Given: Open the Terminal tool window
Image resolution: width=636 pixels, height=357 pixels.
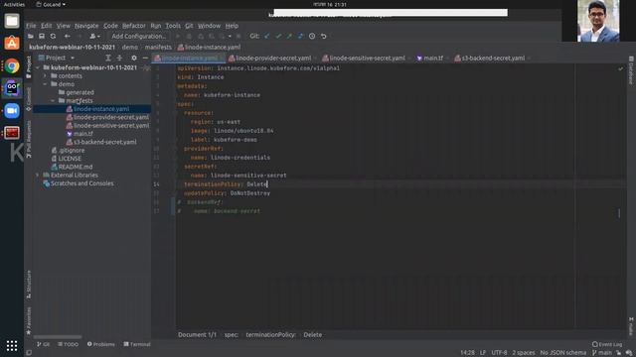Looking at the screenshot, I should (137, 344).
